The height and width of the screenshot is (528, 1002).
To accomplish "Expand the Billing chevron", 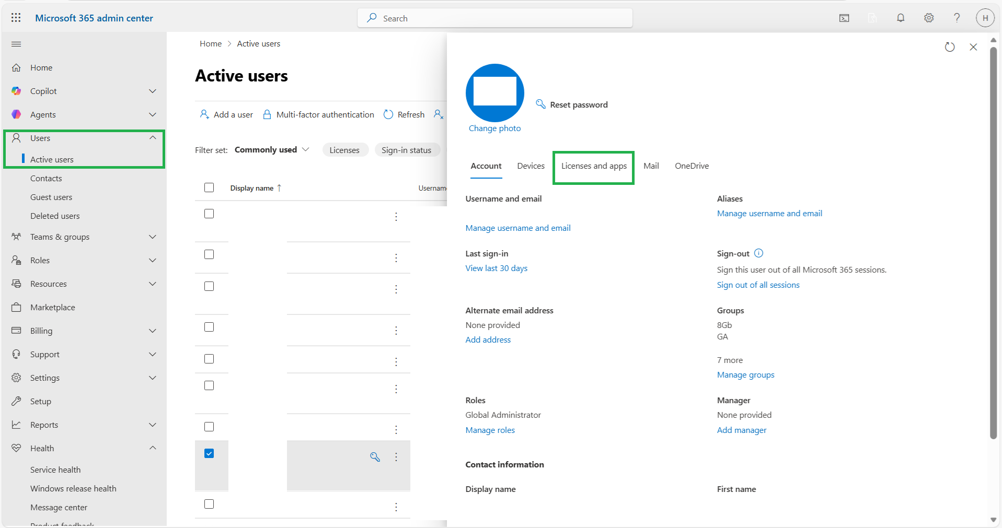I will pyautogui.click(x=153, y=331).
